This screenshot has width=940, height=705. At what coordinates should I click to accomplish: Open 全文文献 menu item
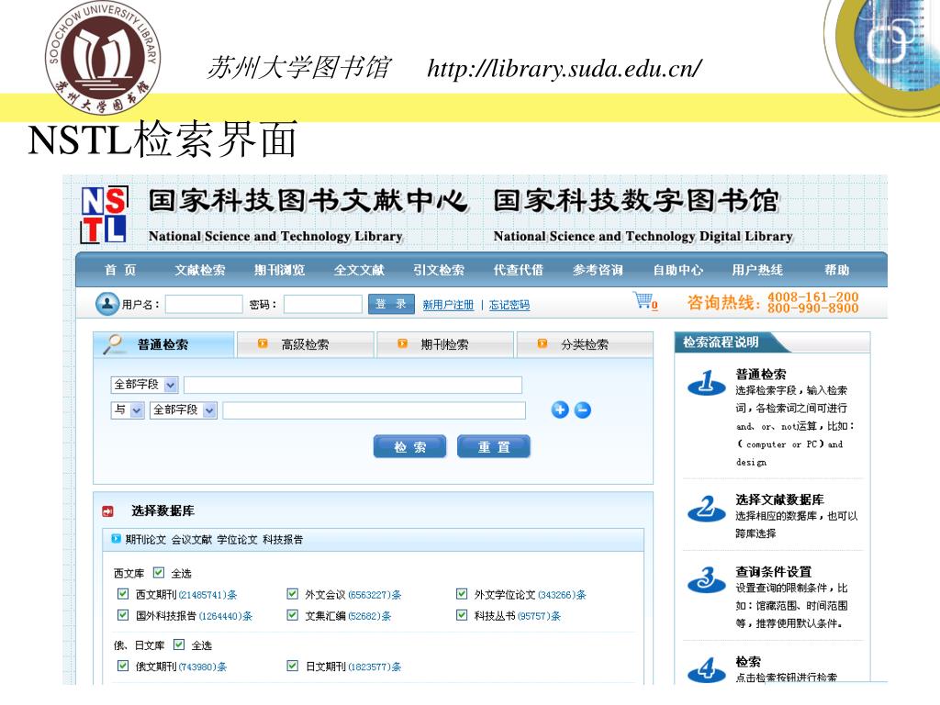click(x=359, y=270)
